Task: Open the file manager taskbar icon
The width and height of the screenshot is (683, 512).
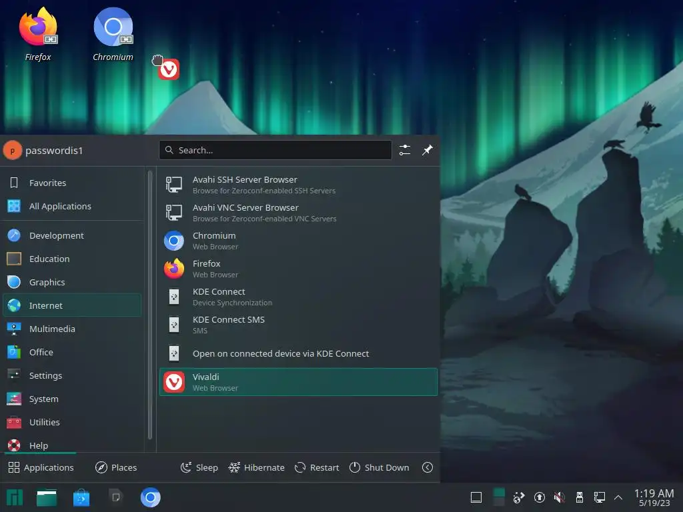Action: pos(47,497)
